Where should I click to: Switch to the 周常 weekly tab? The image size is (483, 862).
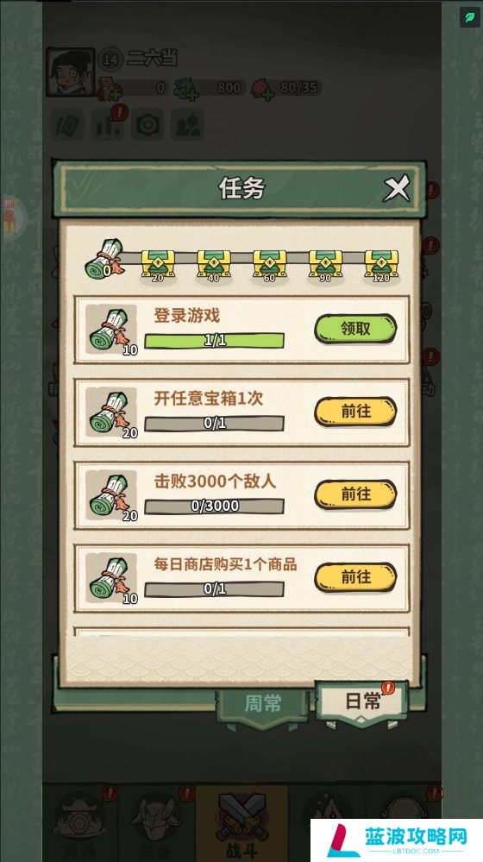point(263,703)
